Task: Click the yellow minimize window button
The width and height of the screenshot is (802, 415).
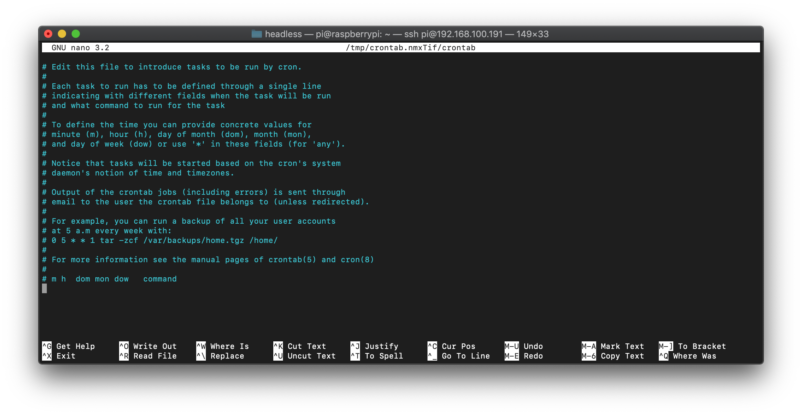Action: (62, 34)
